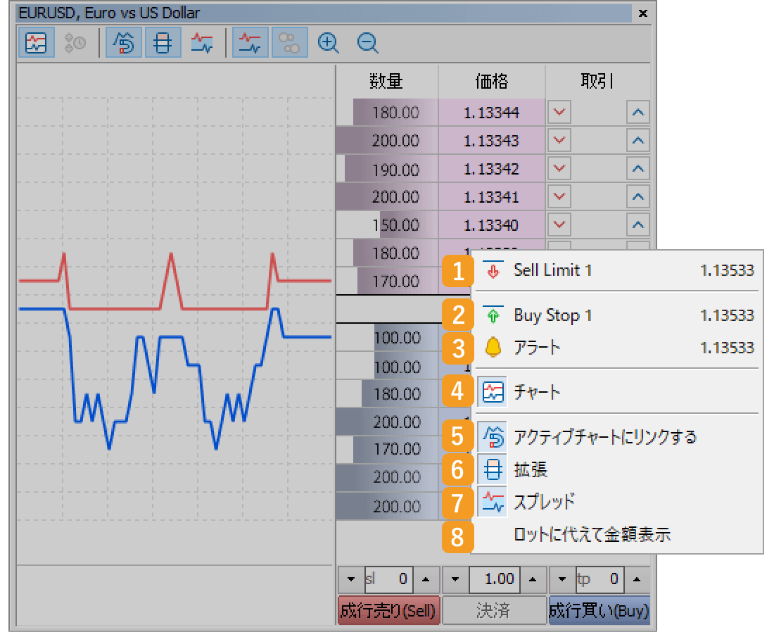Image resolution: width=774 pixels, height=632 pixels.
Task: Toggle the spread view toolbar icon
Action: click(x=202, y=42)
